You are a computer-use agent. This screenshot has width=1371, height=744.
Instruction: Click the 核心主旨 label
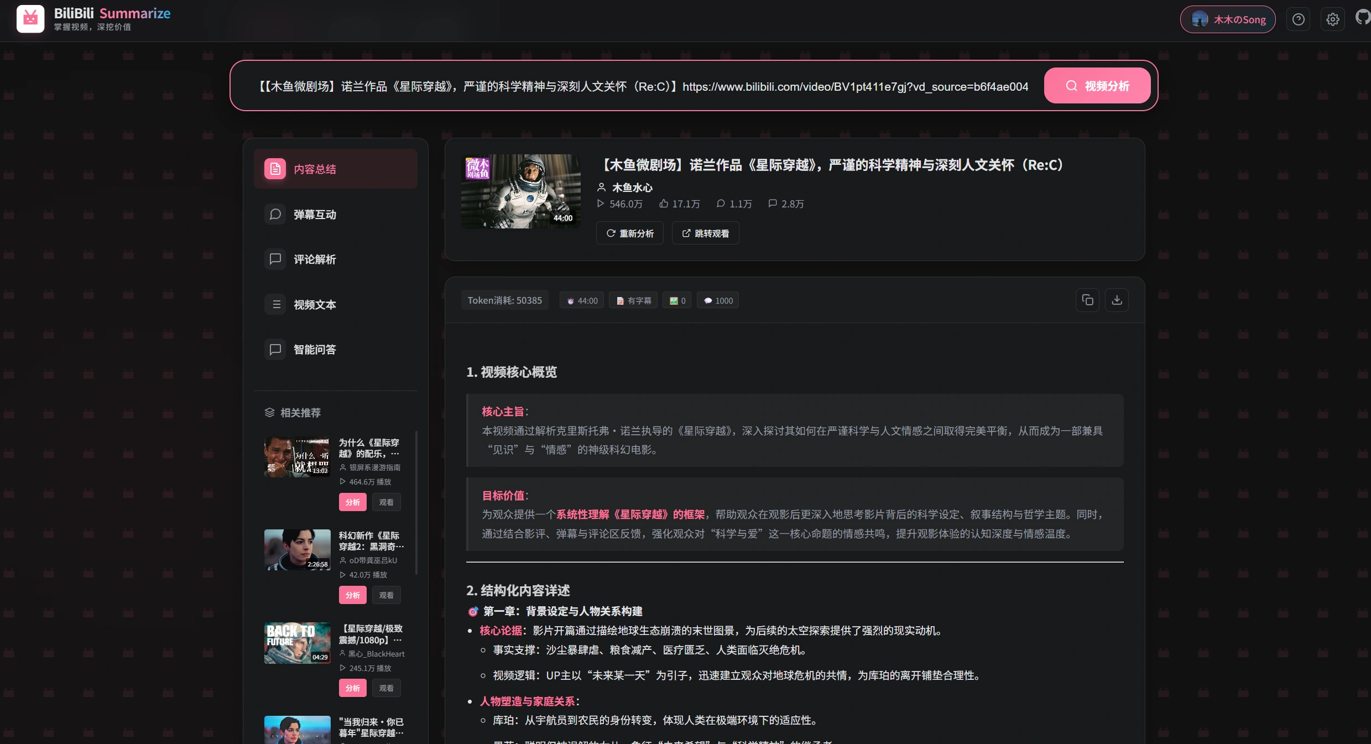pyautogui.click(x=503, y=412)
